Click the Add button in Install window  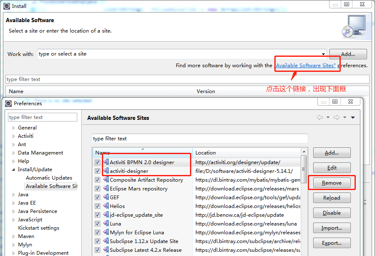(x=348, y=54)
